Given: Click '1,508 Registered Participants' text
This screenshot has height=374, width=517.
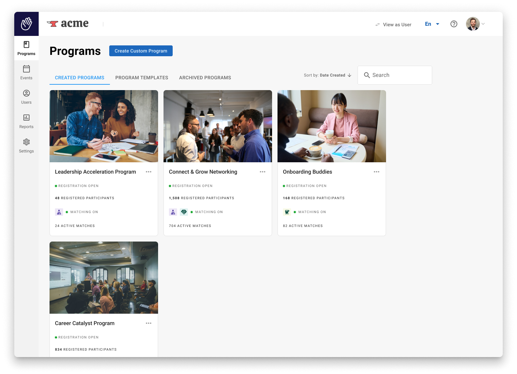Looking at the screenshot, I should (202, 198).
